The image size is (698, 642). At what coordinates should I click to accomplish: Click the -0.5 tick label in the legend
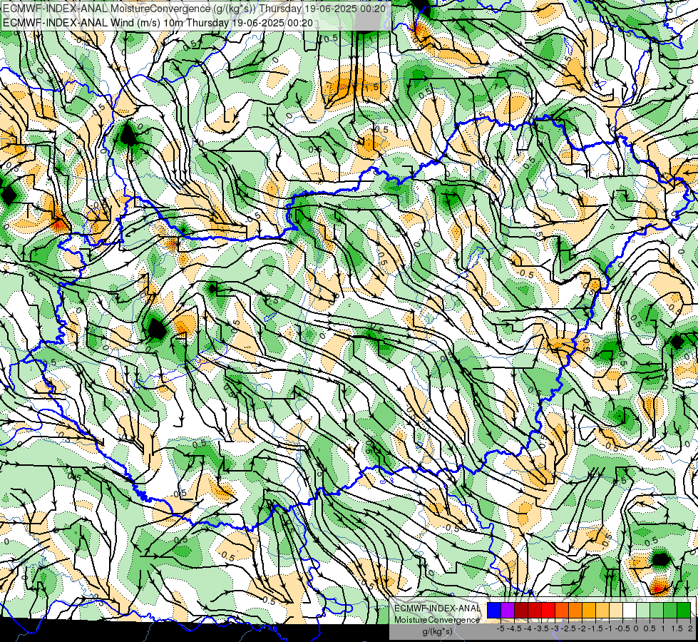[x=622, y=628]
